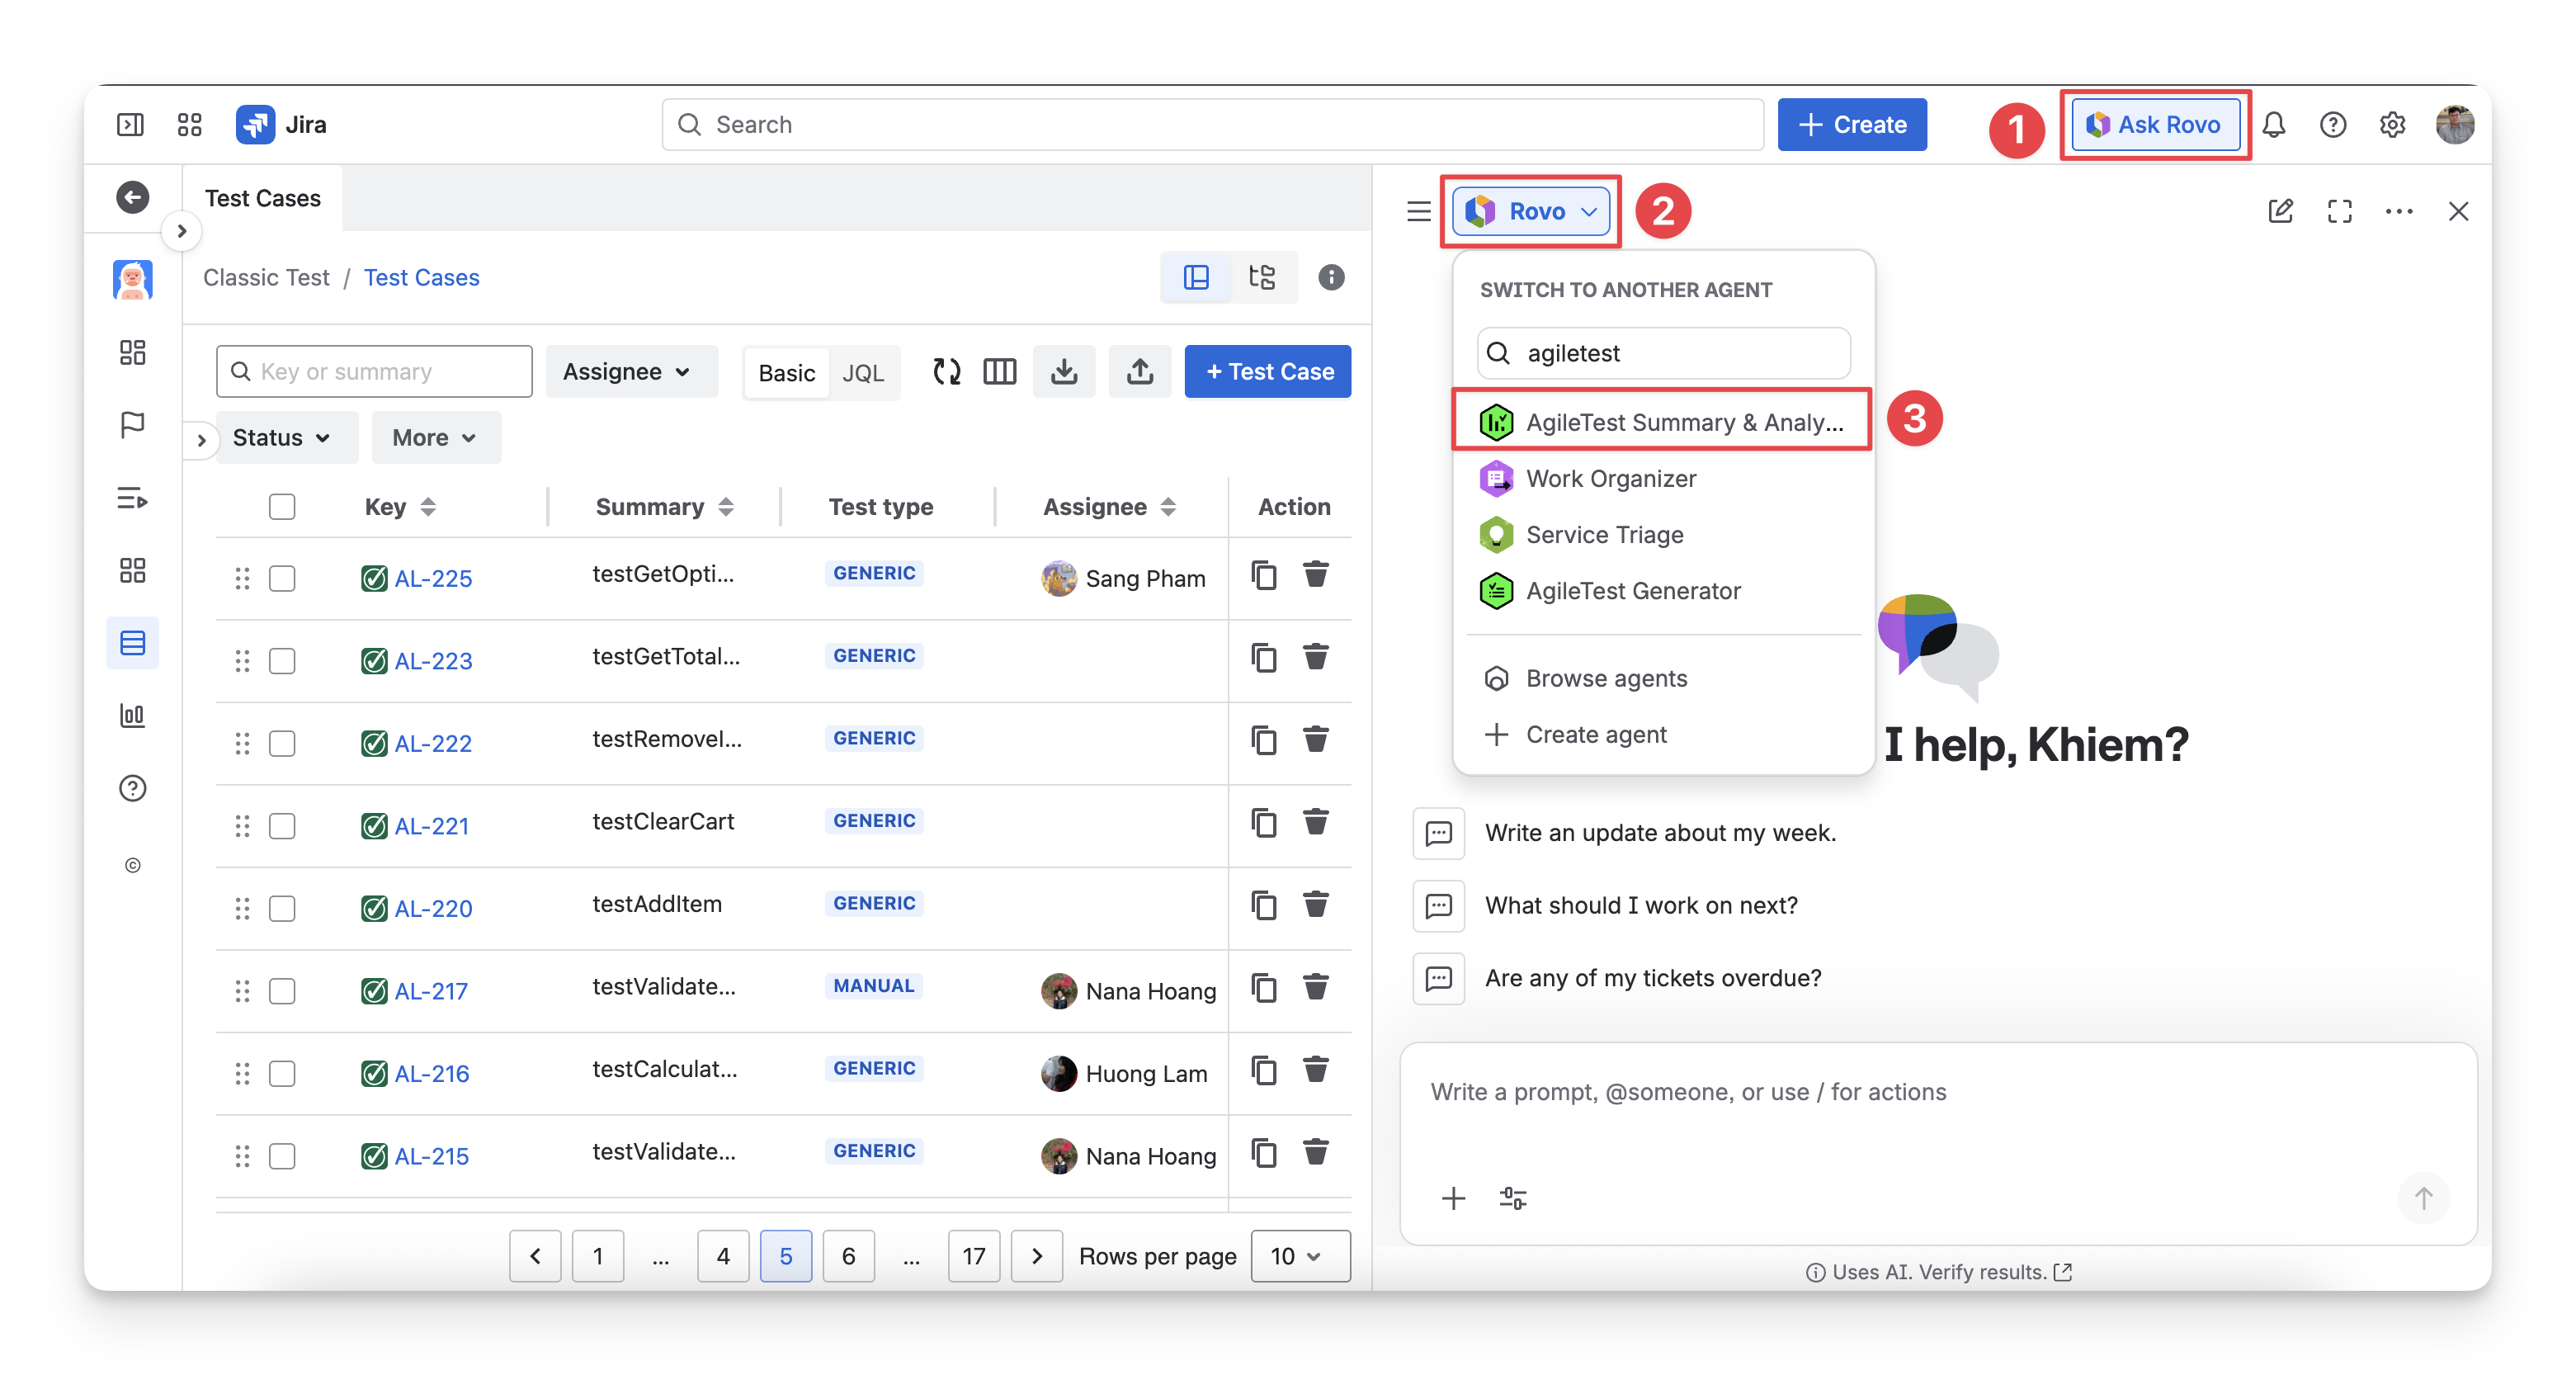2576x1375 pixels.
Task: Expand Rovo chat to fullscreen
Action: pyautogui.click(x=2339, y=211)
